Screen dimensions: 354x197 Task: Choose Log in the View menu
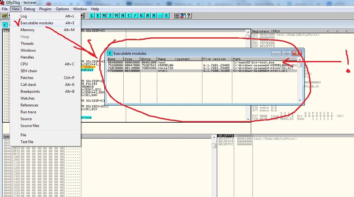[45, 16]
